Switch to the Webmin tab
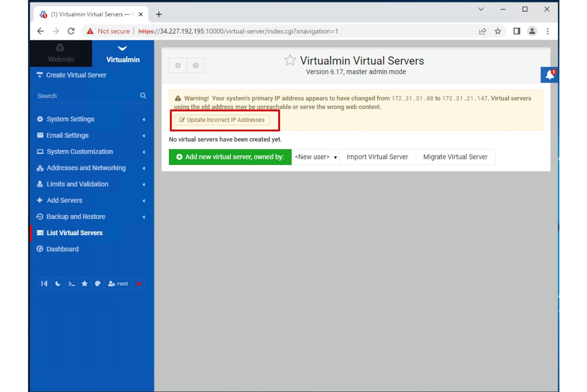587x392 pixels. 61,53
